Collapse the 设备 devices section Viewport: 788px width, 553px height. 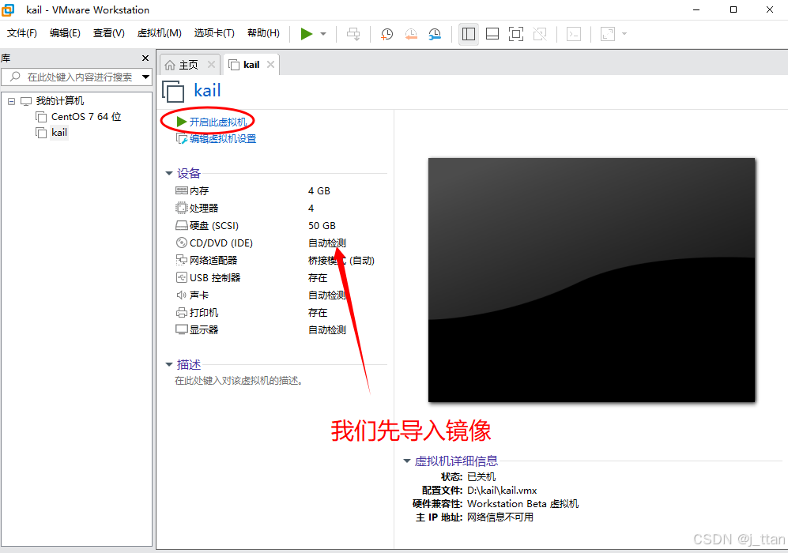pos(169,173)
